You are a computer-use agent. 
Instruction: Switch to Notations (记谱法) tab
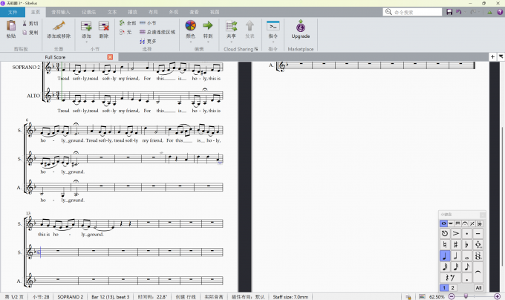pyautogui.click(x=88, y=12)
